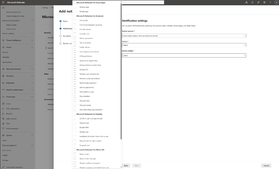Click the Threat intelligence icon in sidebar
279x169 pixels.
point(3,40)
